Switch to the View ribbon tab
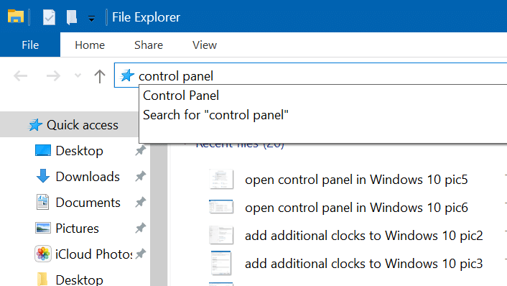This screenshot has height=286, width=507. [205, 45]
